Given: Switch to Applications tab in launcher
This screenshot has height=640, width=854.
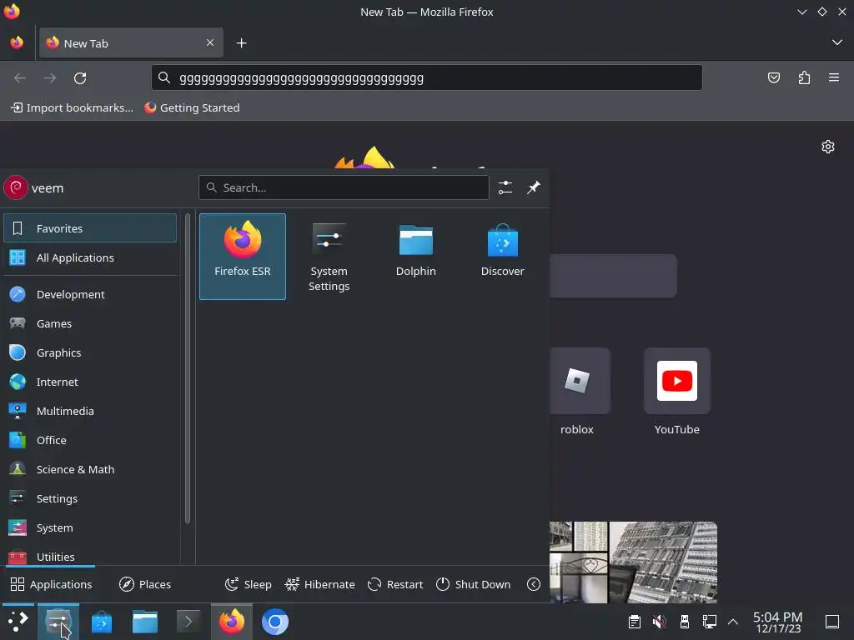Looking at the screenshot, I should pos(51,584).
